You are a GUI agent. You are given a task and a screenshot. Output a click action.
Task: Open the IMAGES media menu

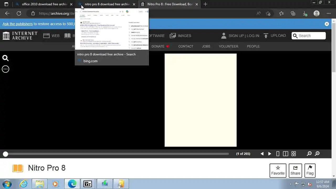coord(180,36)
